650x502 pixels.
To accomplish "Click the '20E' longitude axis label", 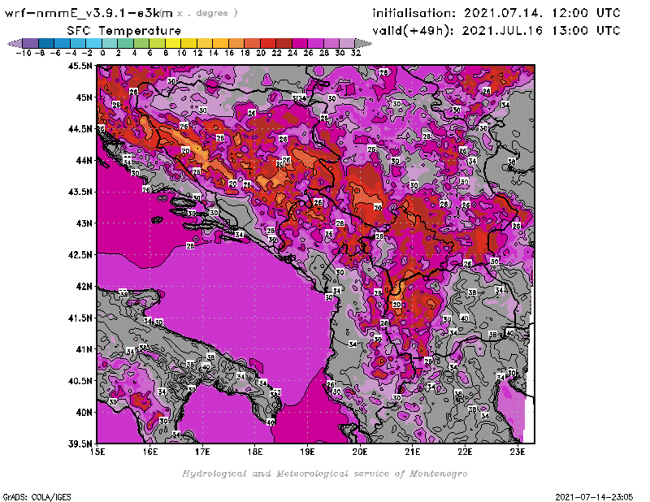I will [360, 452].
